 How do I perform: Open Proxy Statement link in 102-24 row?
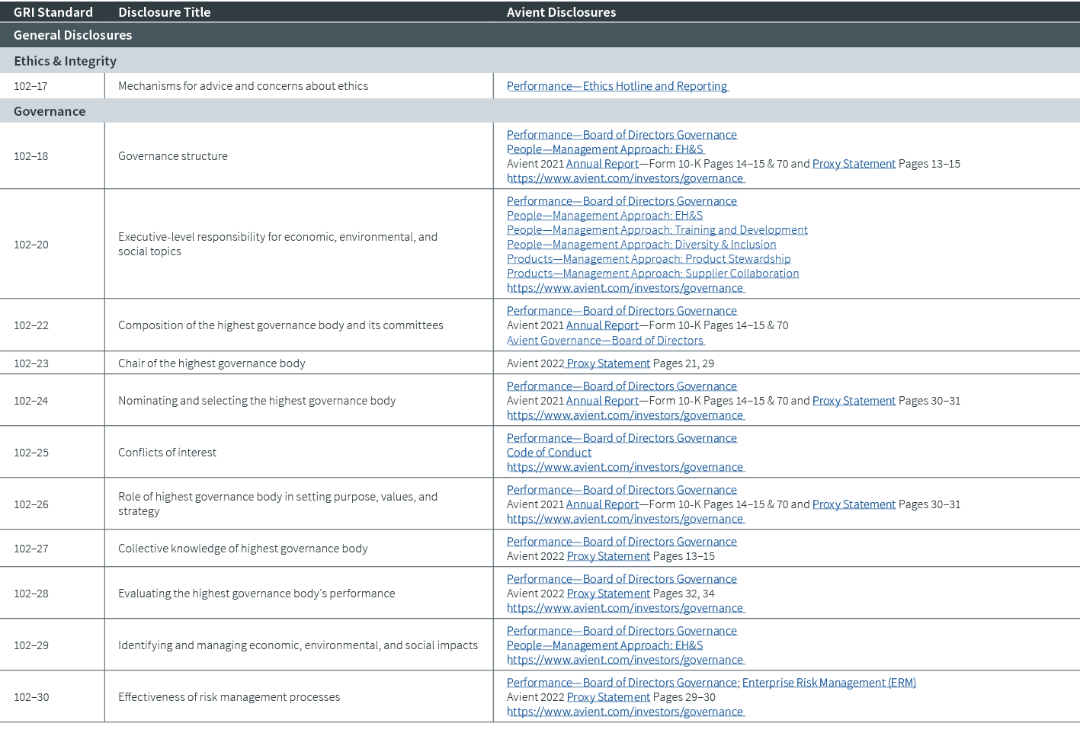tap(854, 400)
